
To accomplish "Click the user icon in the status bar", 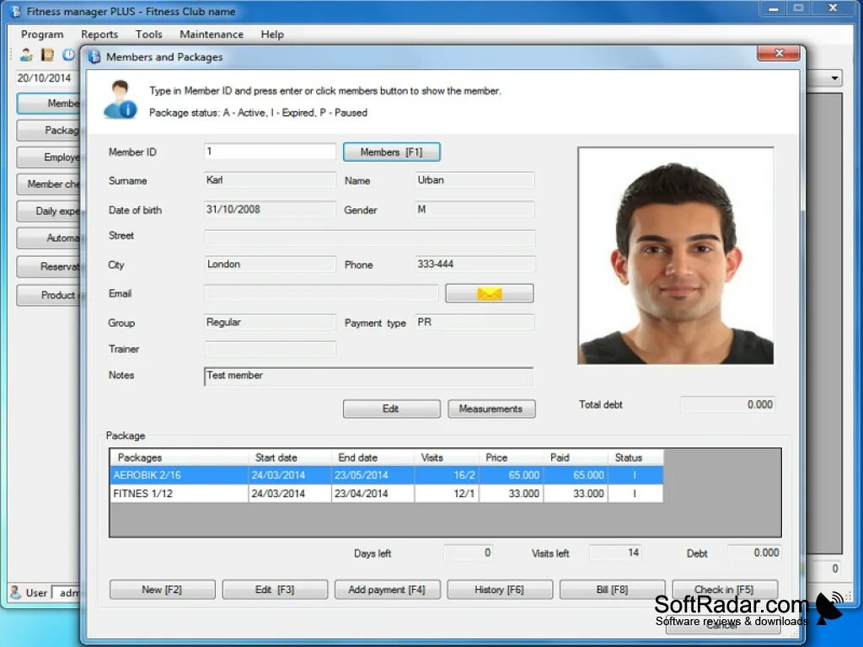I will pos(15,592).
